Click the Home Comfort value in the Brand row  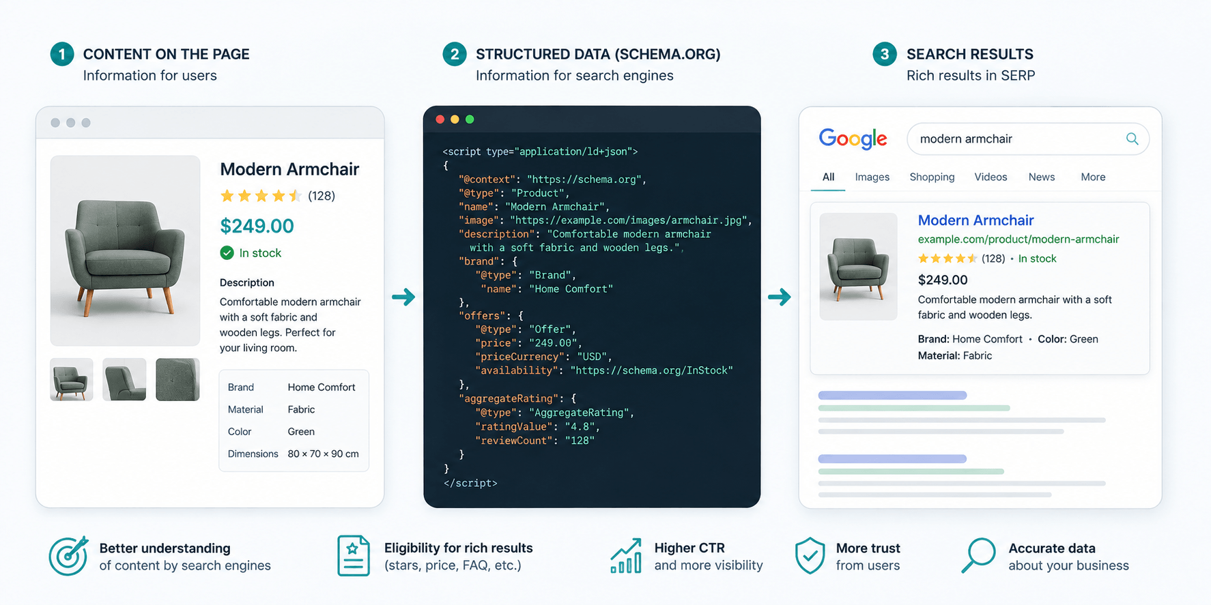point(322,387)
